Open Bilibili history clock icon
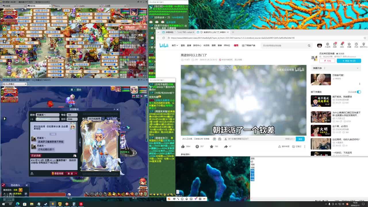Image resolution: width=368 pixels, height=207 pixels. pos(356,44)
